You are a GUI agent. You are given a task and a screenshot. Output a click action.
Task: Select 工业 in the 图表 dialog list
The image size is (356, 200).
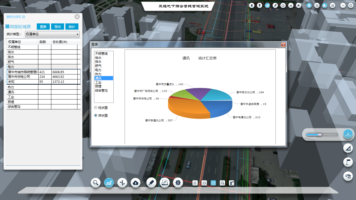coord(104,82)
